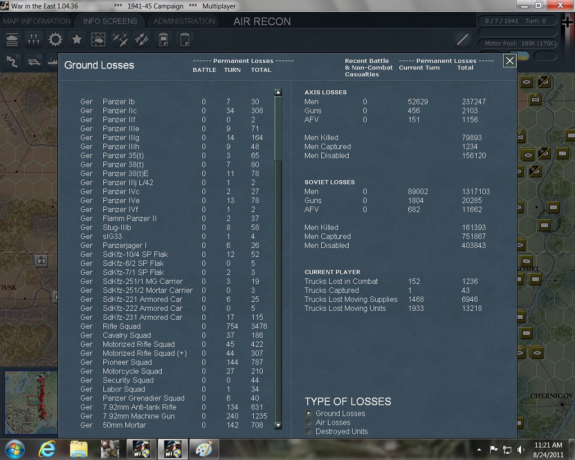The image size is (575, 460).
Task: Click the 'Trucks Lost Moving Units' line
Action: click(393, 309)
